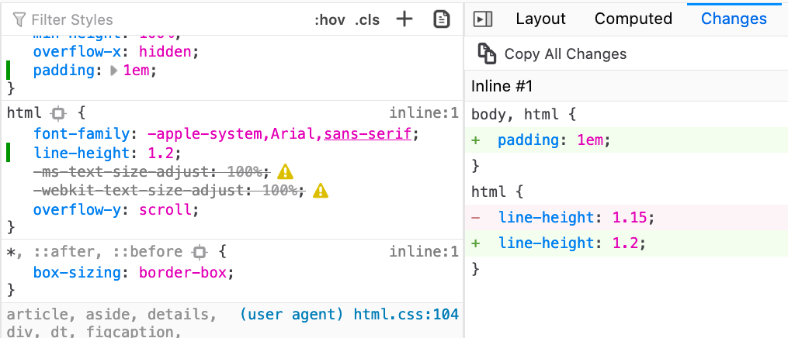Toggle the :hov pseudo-class panel

point(329,20)
